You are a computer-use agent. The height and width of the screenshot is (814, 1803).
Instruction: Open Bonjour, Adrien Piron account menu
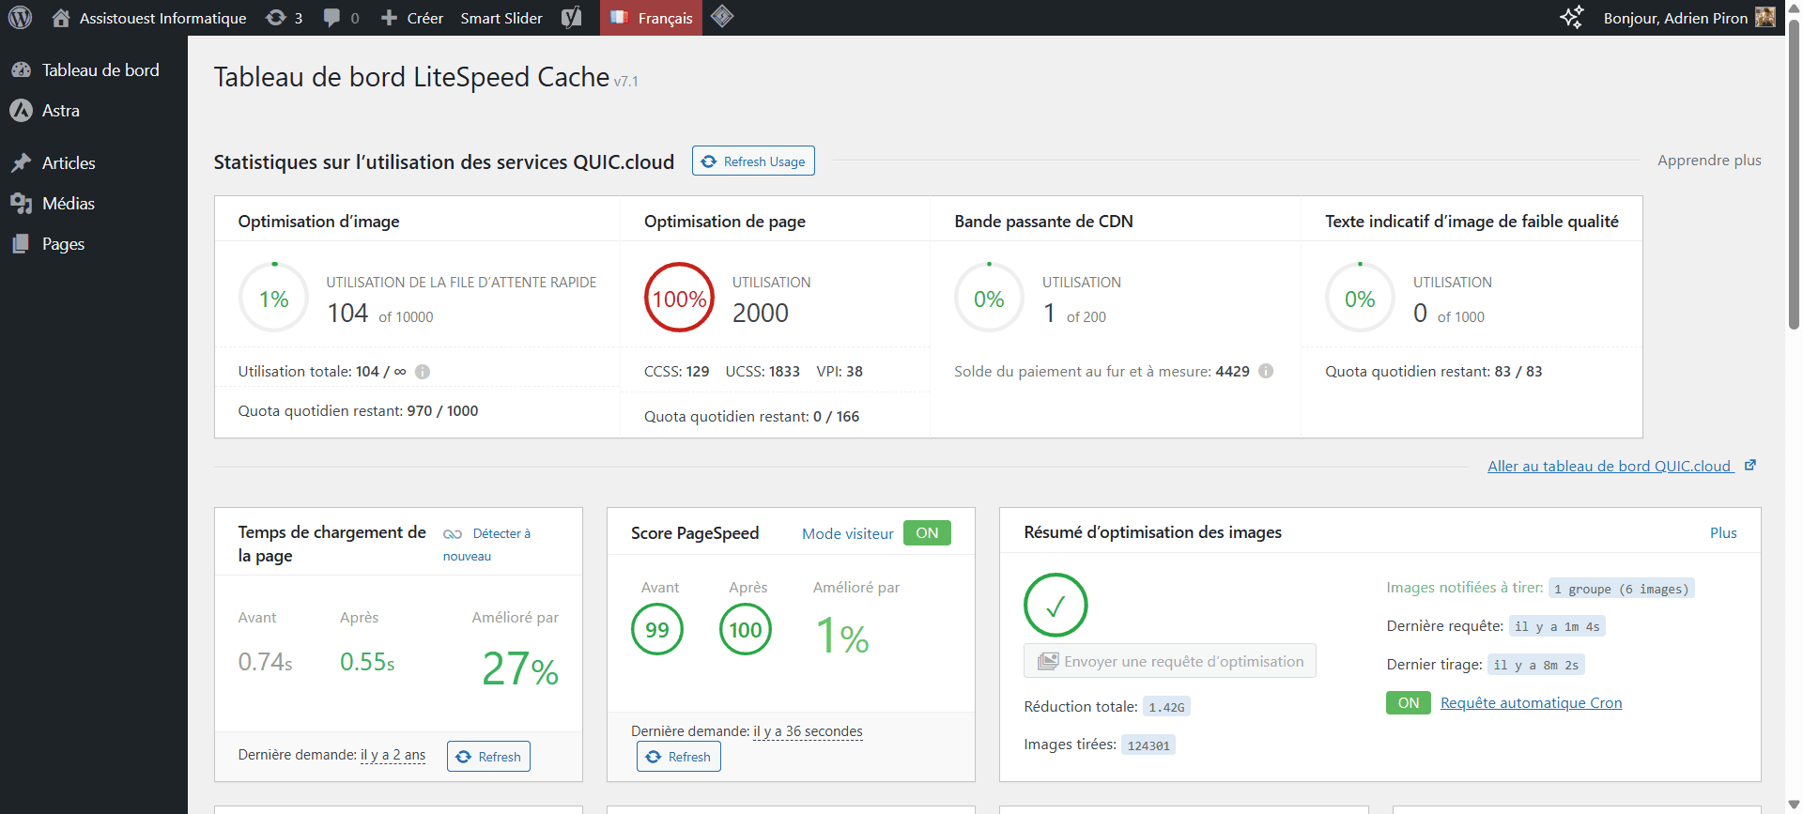point(1675,18)
